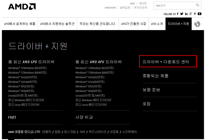Click GPU 최신 Linux 베타 드라이버 link
This screenshot has height=140, width=205.
[x=24, y=105]
